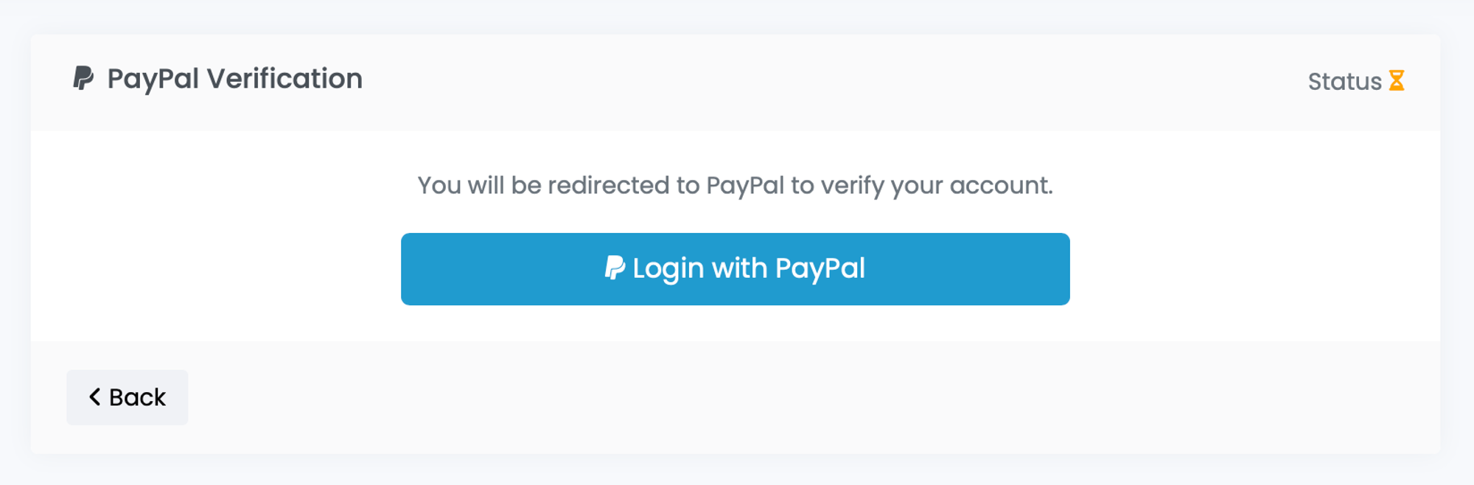The width and height of the screenshot is (1474, 485).
Task: Select the word "Verification" in the card title
Action: coord(284,79)
